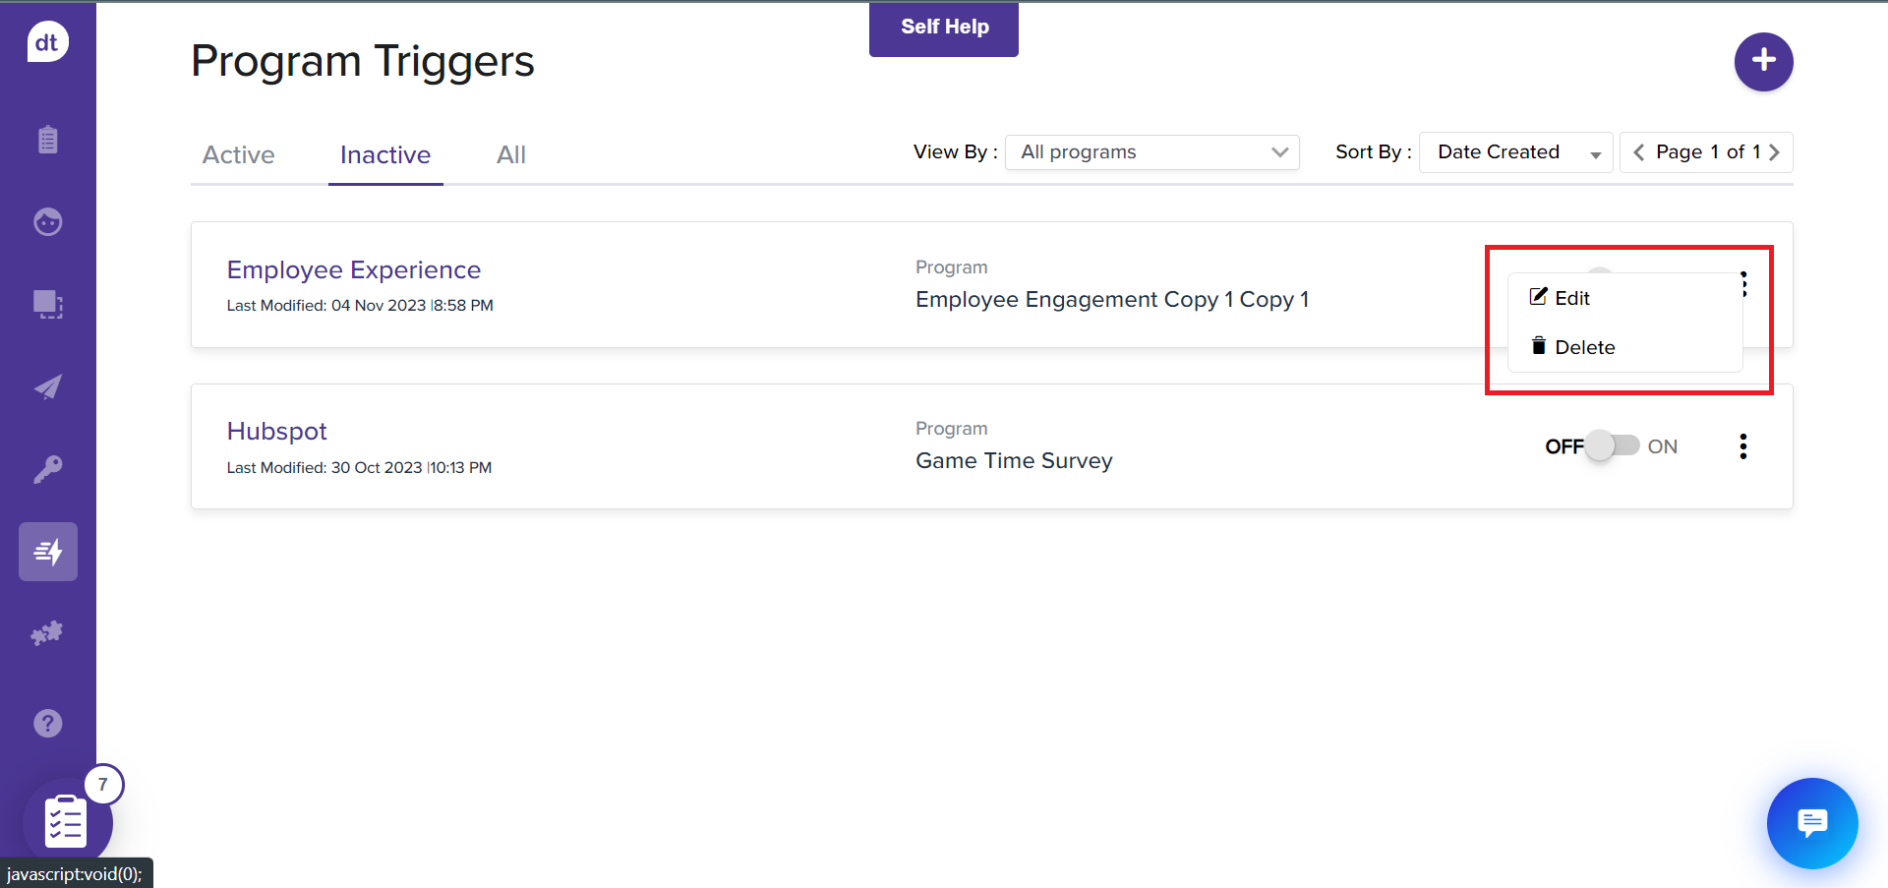Click the question mark help icon
Viewport: 1888px width, 888px height.
(47, 724)
